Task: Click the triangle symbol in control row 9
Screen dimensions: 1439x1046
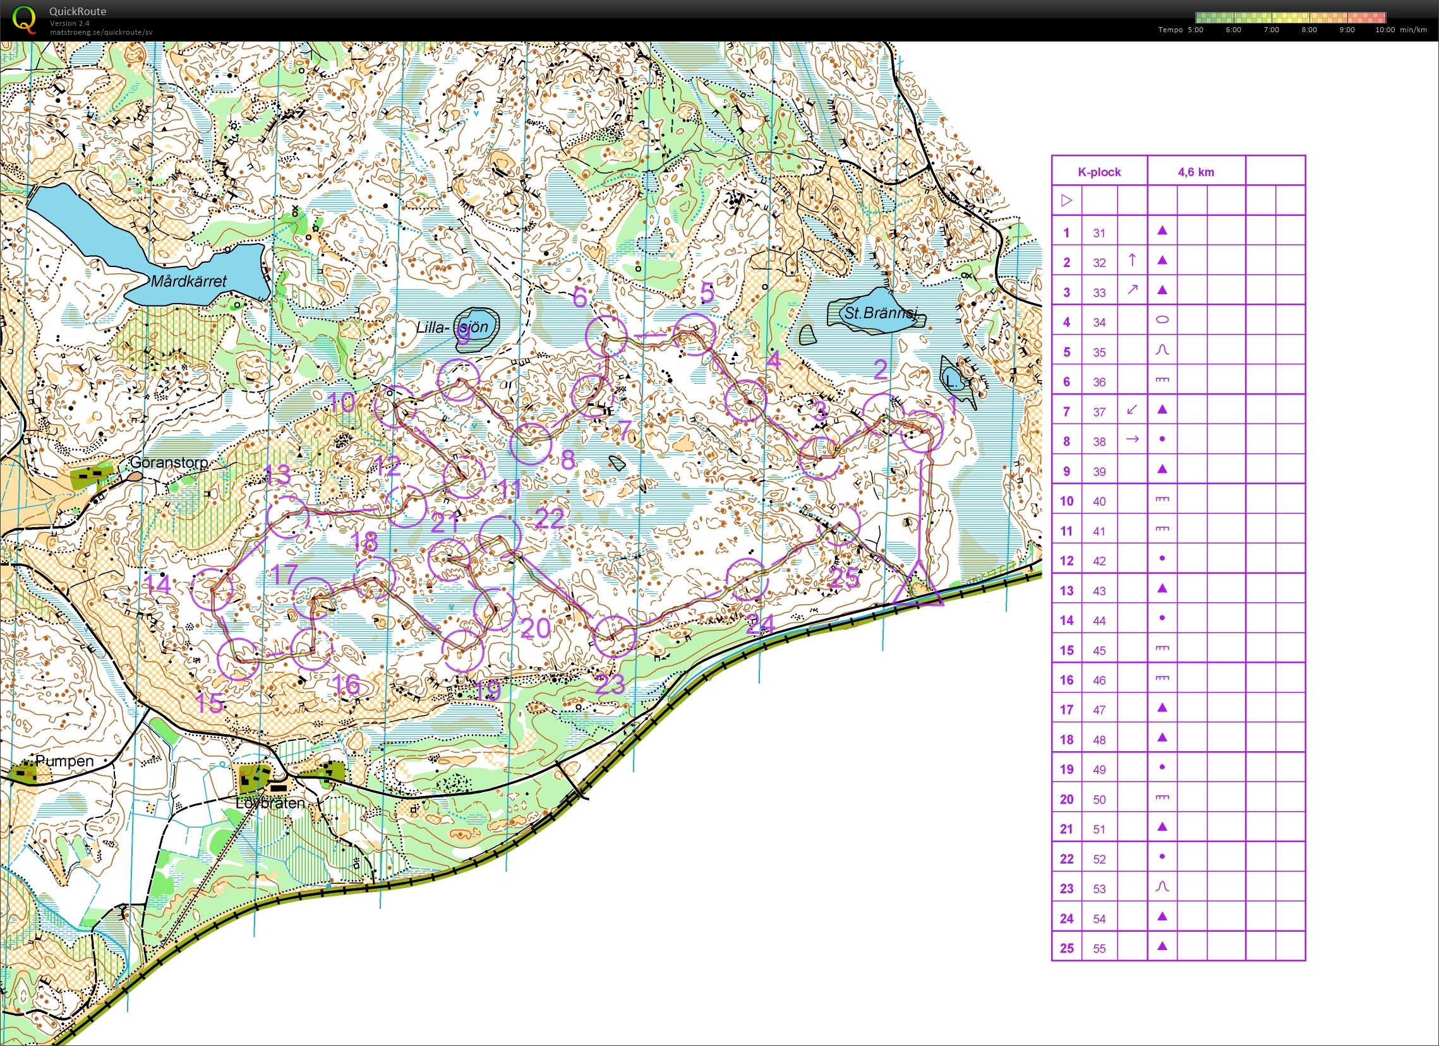Action: pos(1162,469)
